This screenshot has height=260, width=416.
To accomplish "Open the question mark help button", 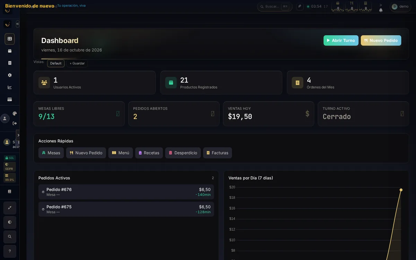I will (x=10, y=251).
